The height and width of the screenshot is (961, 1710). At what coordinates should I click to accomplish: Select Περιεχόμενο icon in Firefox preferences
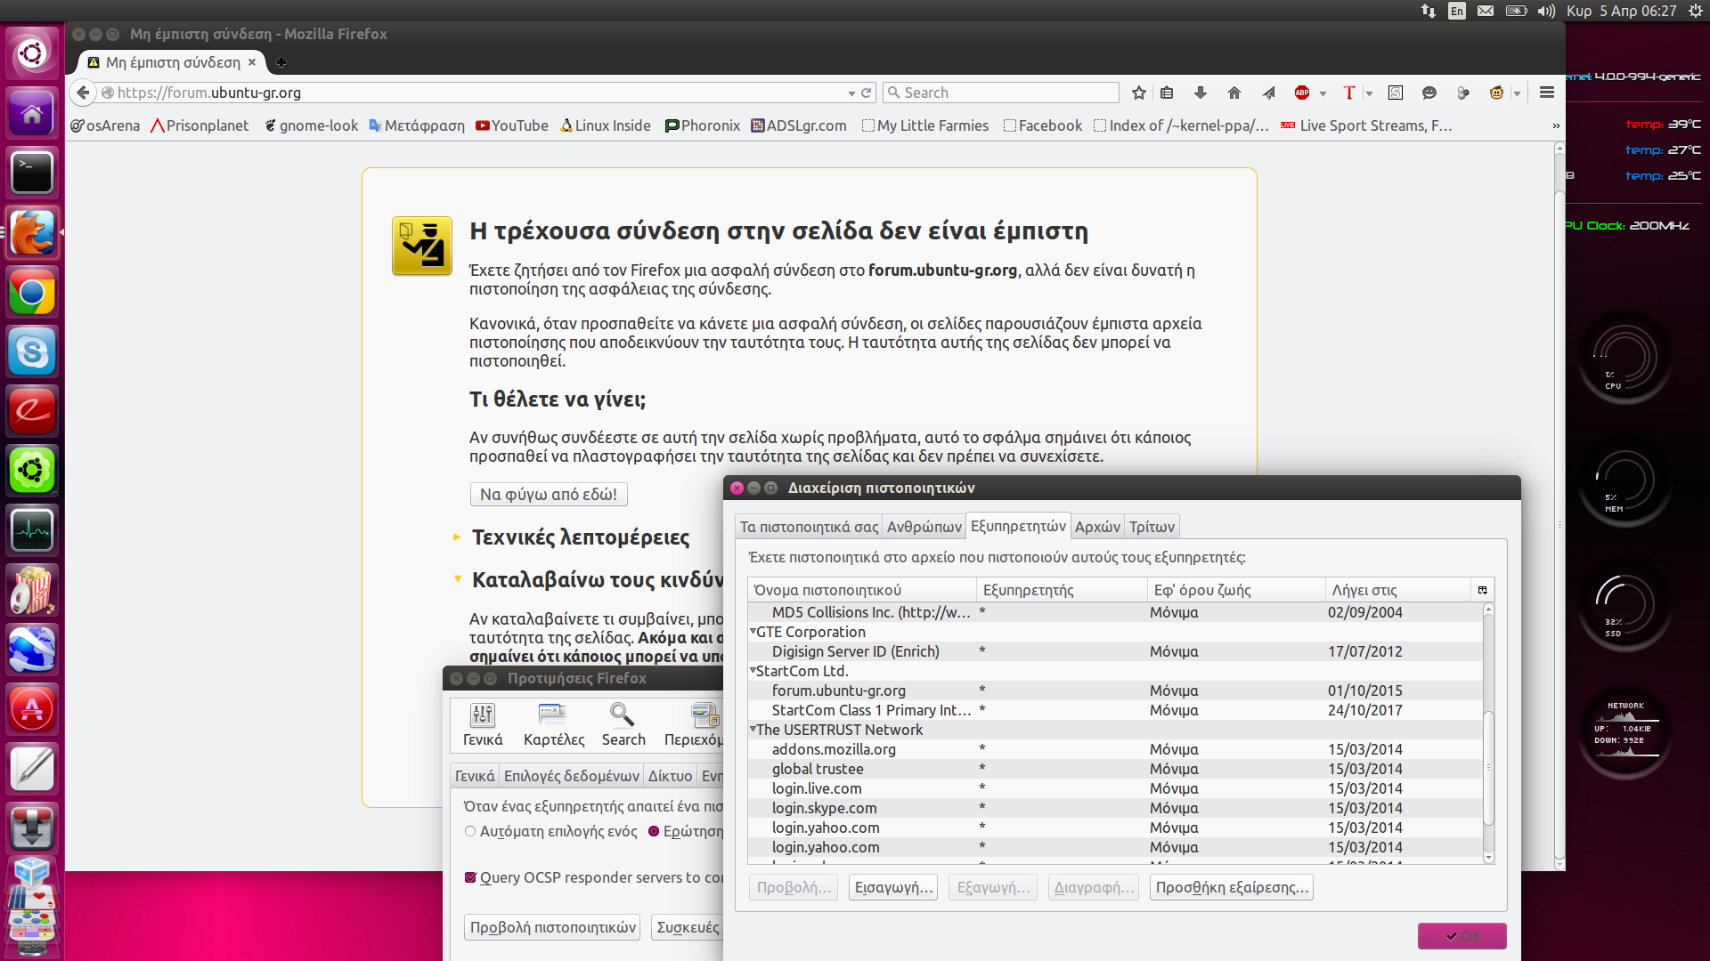tap(695, 724)
